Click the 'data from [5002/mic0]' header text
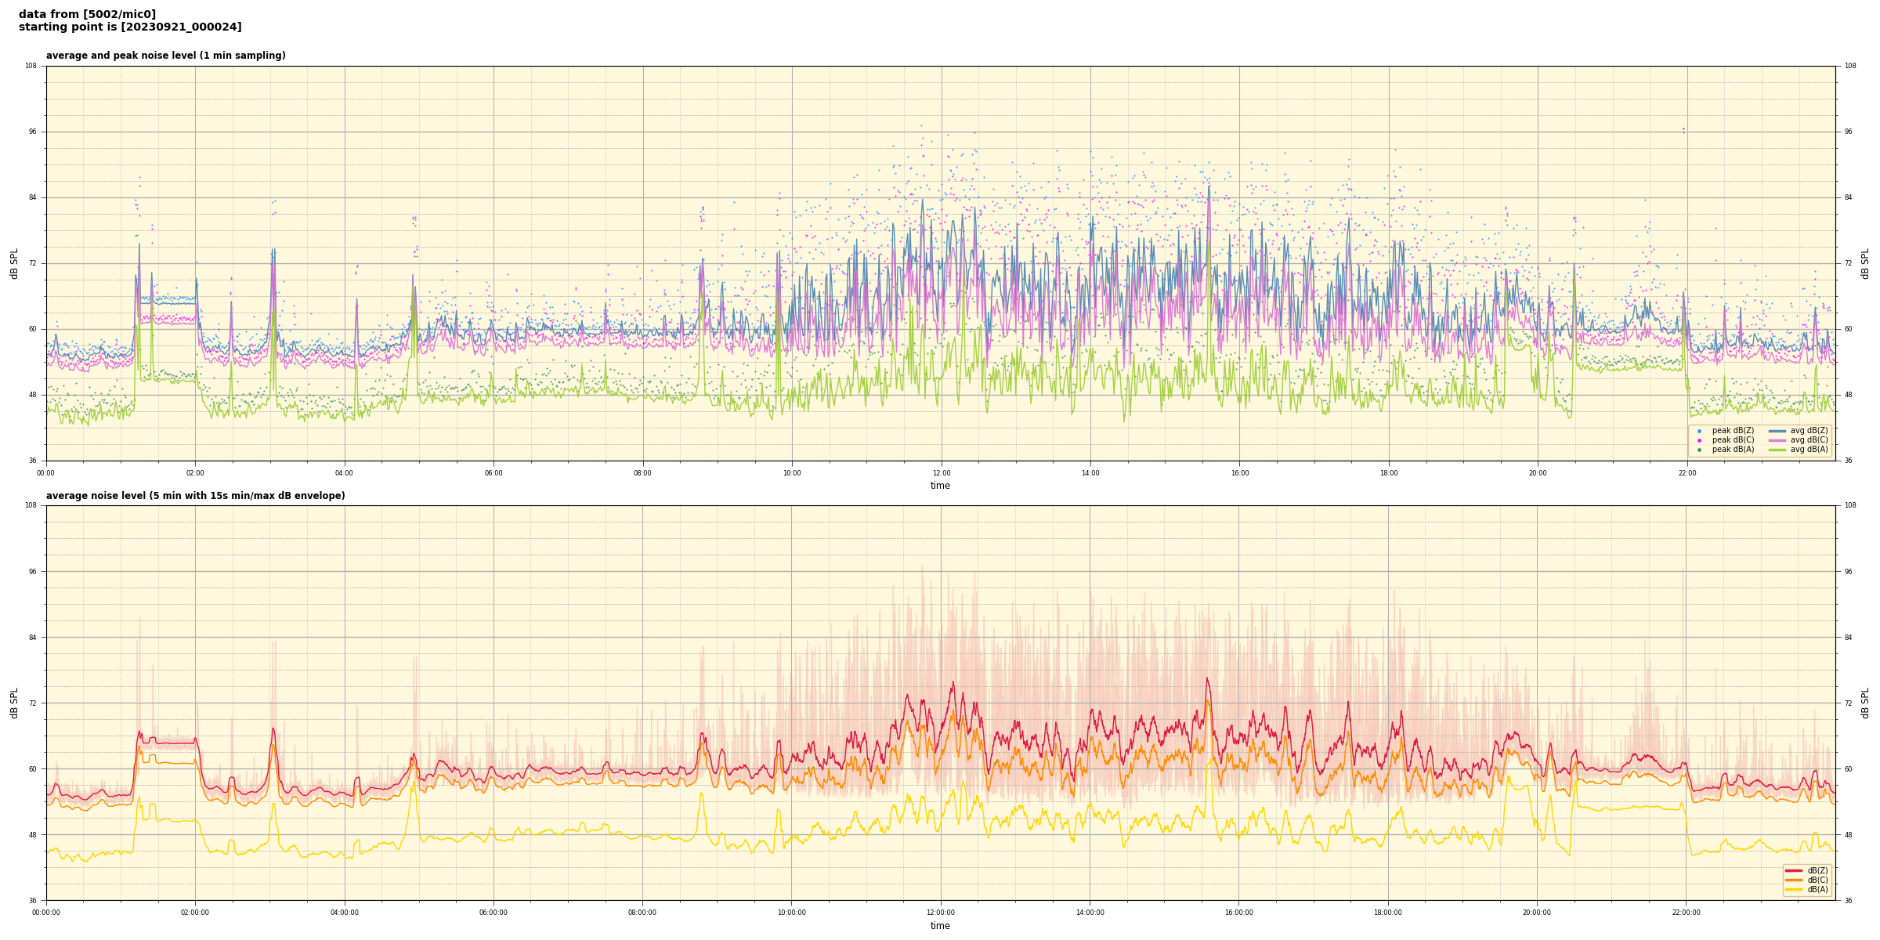Viewport: 1880px width, 940px height. pyautogui.click(x=87, y=14)
